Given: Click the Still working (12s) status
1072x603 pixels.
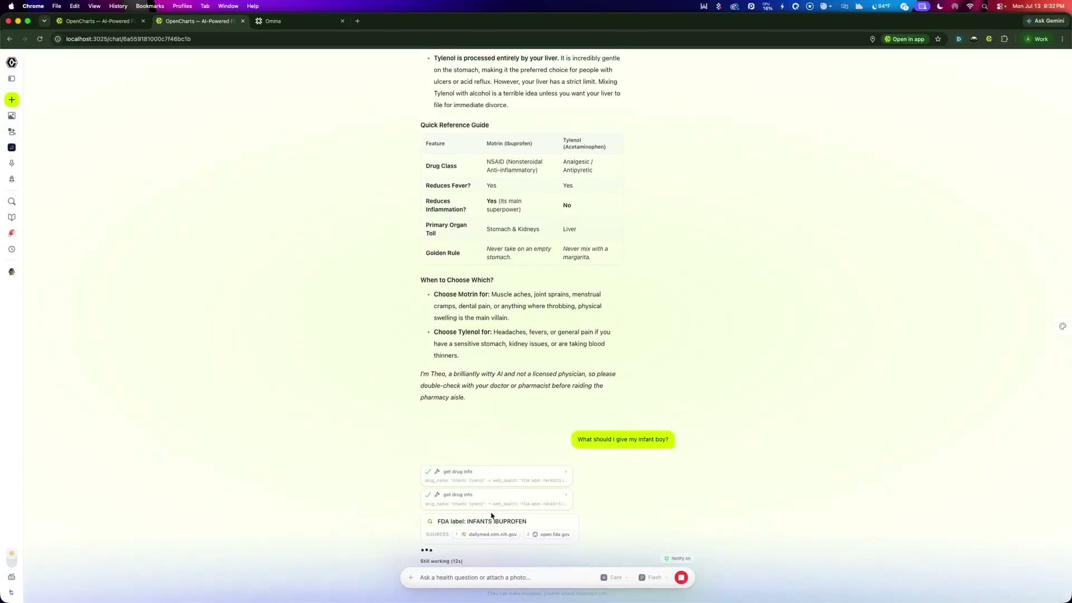Looking at the screenshot, I should click(441, 561).
